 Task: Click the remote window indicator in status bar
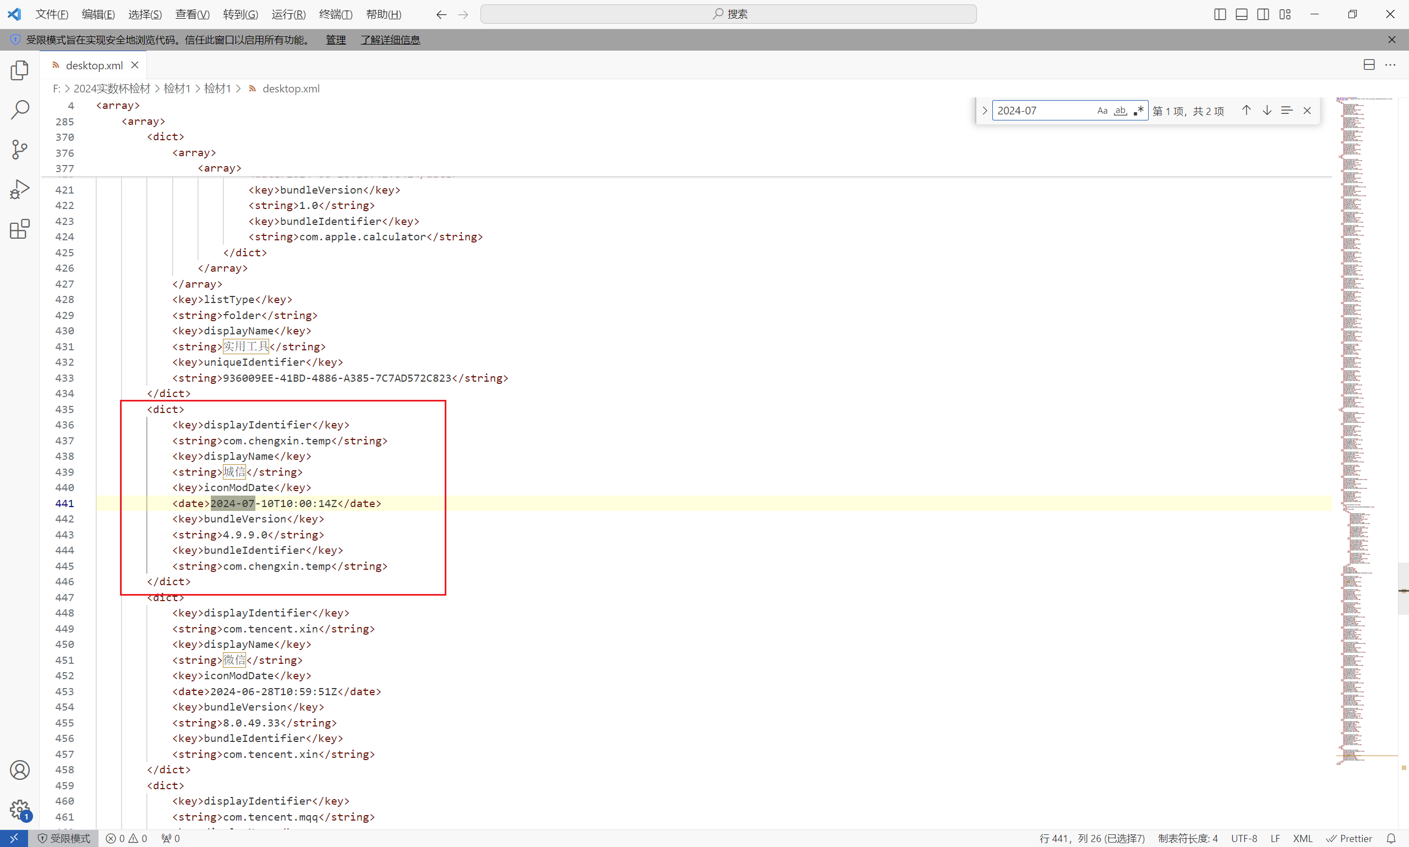[14, 838]
